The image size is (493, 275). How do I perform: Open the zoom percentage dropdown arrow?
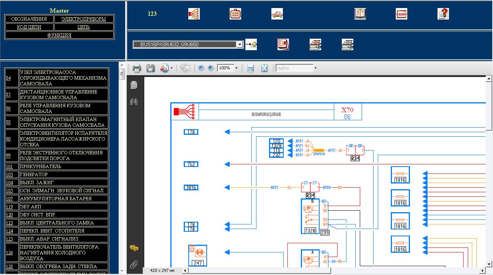[x=236, y=68]
